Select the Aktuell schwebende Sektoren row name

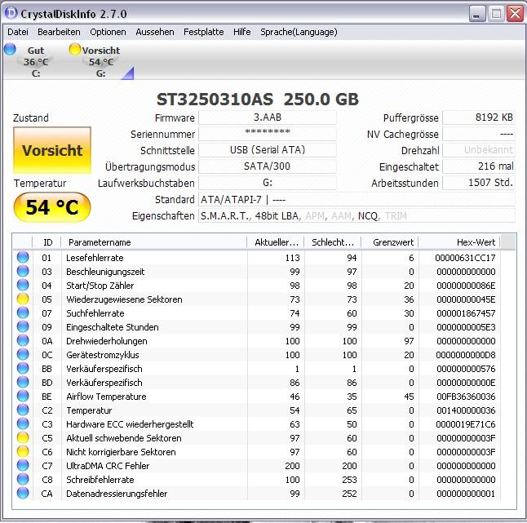tap(124, 438)
